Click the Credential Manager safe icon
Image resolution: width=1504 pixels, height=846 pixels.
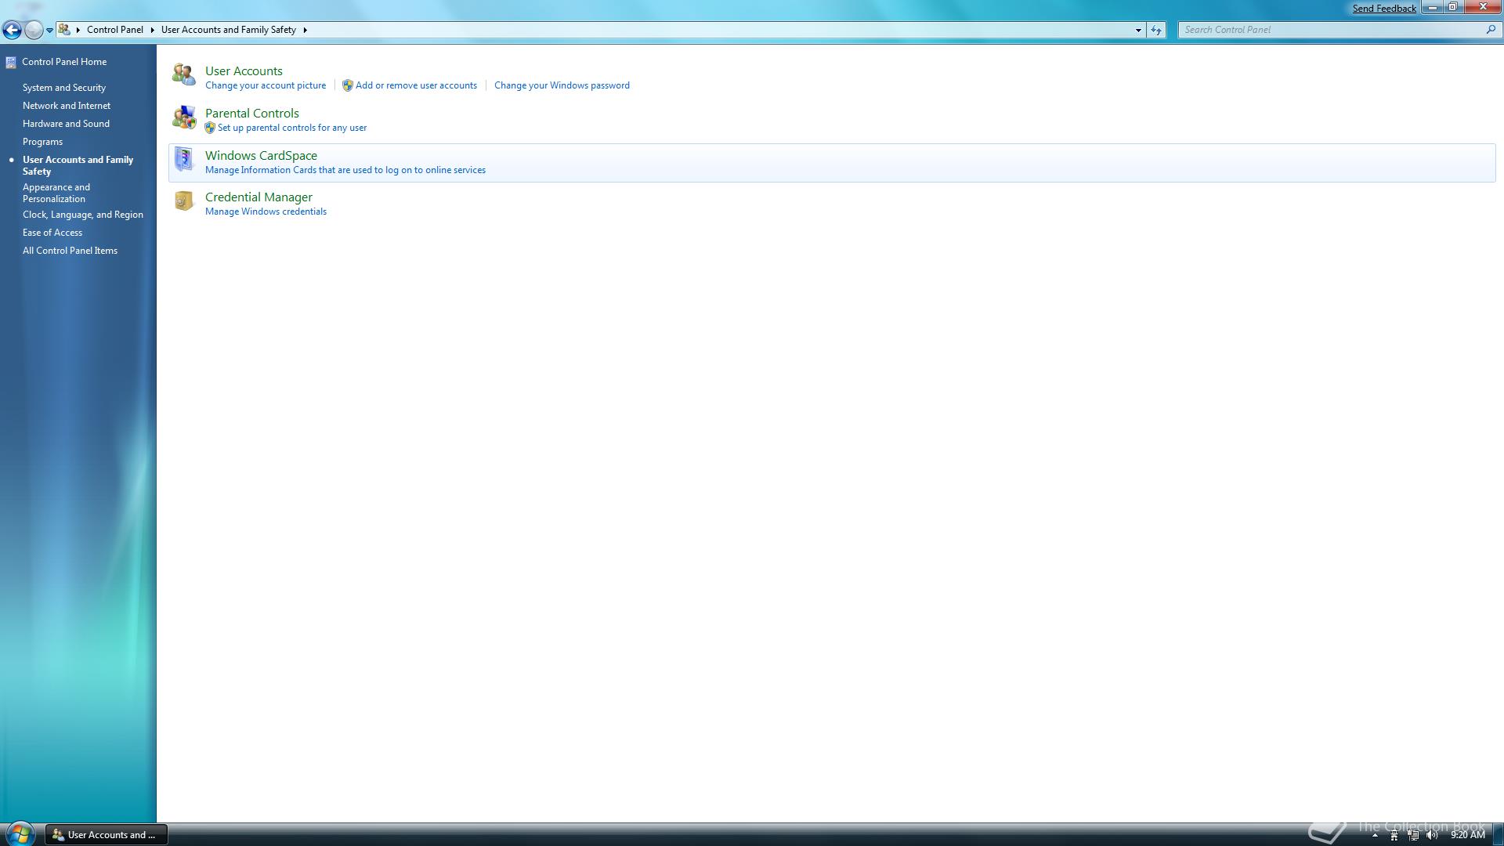click(x=184, y=201)
